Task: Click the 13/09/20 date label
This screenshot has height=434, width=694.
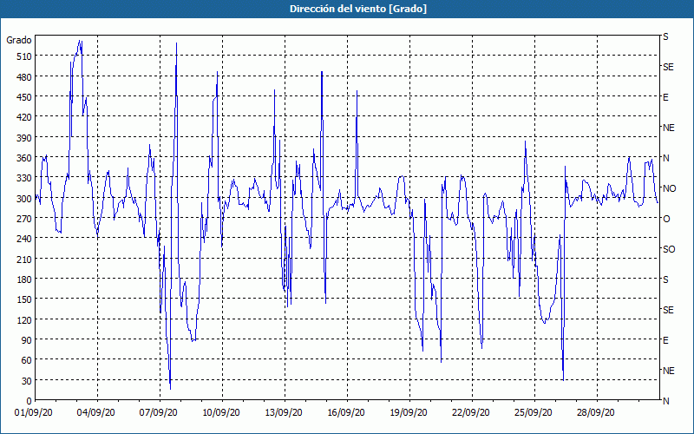Action: point(284,413)
